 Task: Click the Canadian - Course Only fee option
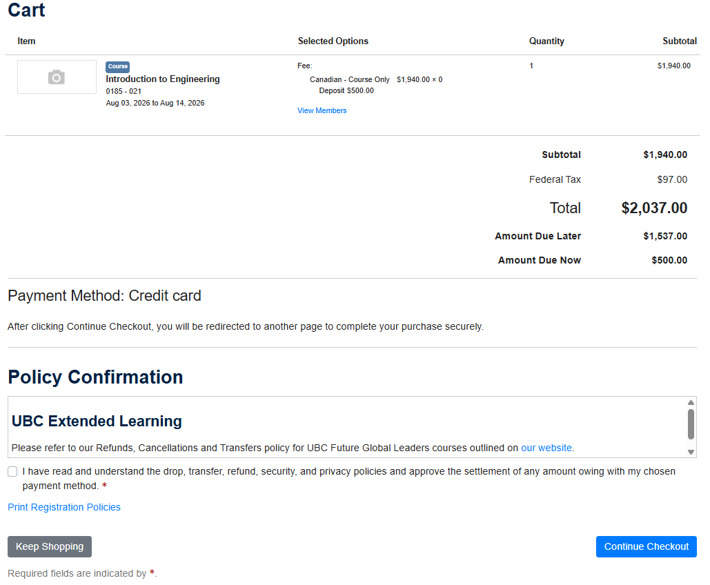(350, 79)
